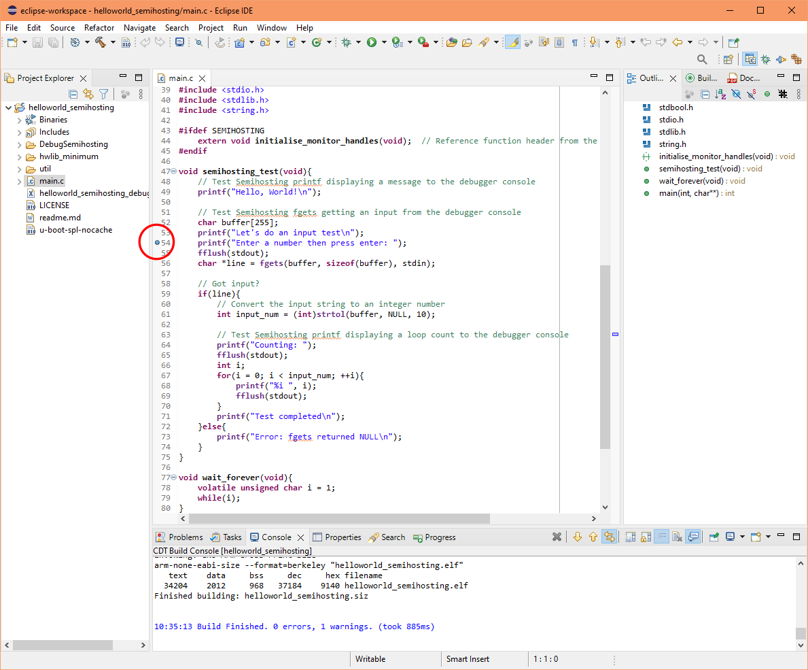Image resolution: width=808 pixels, height=670 pixels.
Task: Build the project using the hammer icon
Action: click(101, 42)
